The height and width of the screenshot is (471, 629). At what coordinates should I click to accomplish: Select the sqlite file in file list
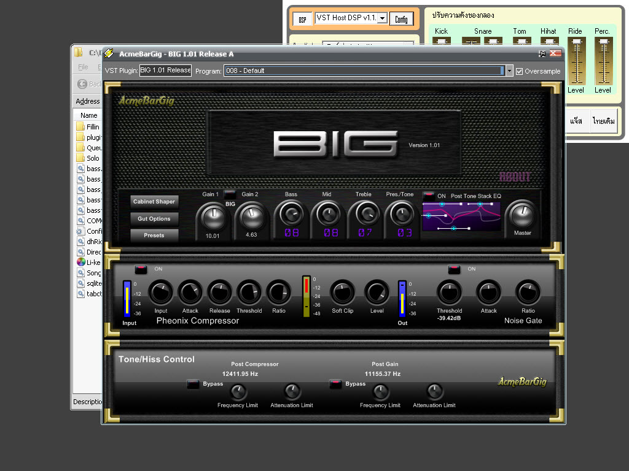pos(88,283)
